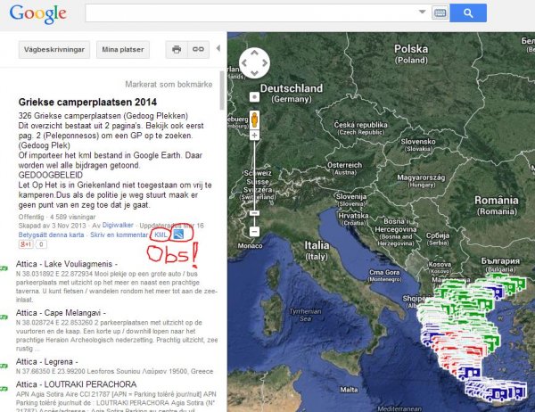The image size is (535, 412).
Task: Click inside the Google search field
Action: [250, 13]
